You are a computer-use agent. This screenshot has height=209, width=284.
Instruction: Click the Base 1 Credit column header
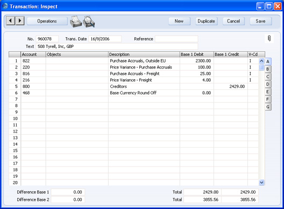tap(231, 54)
